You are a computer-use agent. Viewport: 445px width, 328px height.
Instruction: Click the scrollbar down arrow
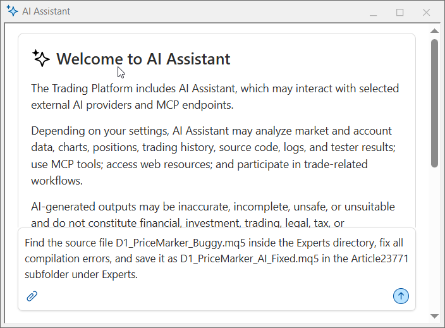[434, 316]
